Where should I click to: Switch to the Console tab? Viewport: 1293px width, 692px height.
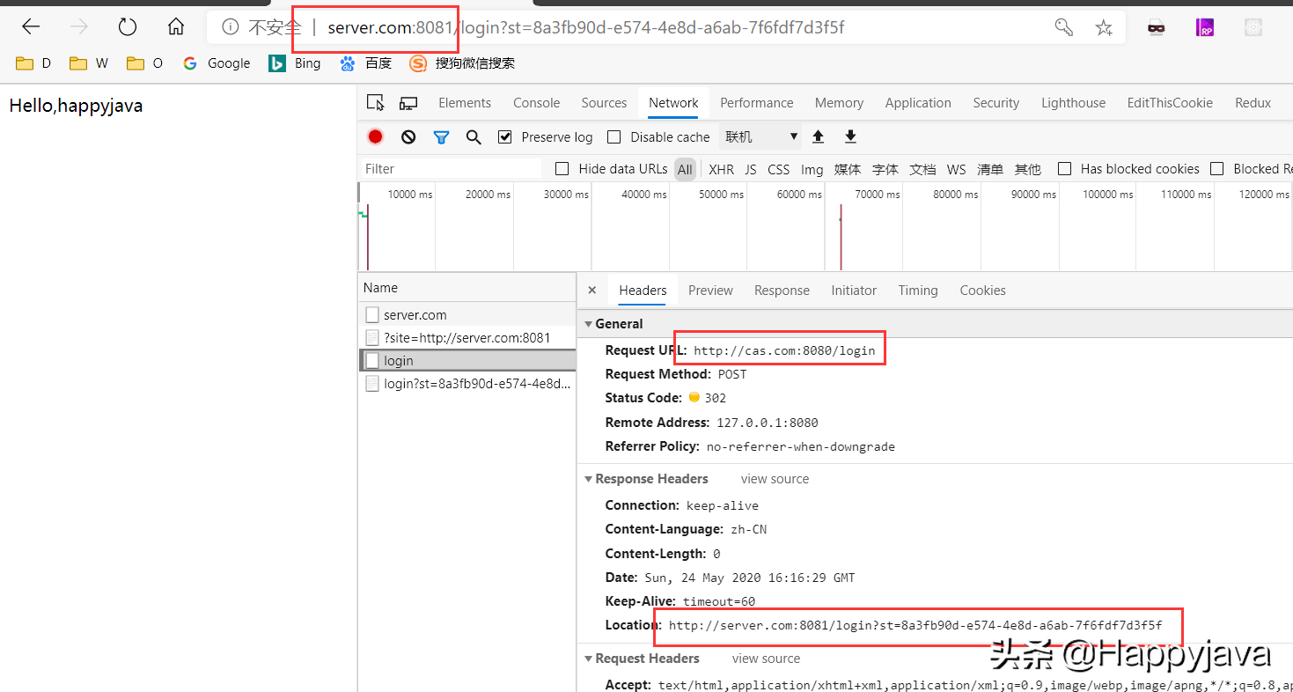coord(536,103)
